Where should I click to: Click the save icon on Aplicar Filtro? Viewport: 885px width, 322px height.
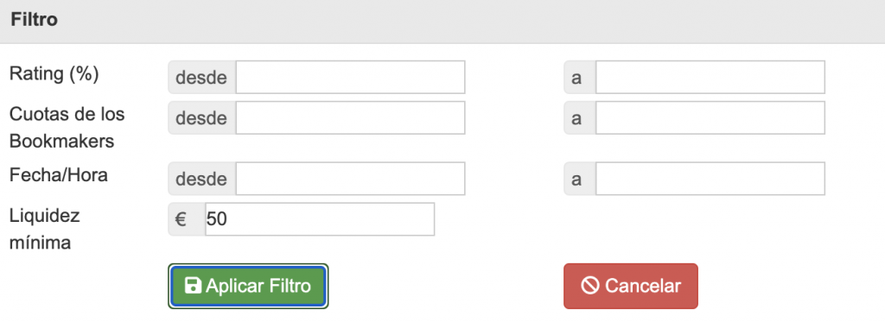[x=193, y=286]
